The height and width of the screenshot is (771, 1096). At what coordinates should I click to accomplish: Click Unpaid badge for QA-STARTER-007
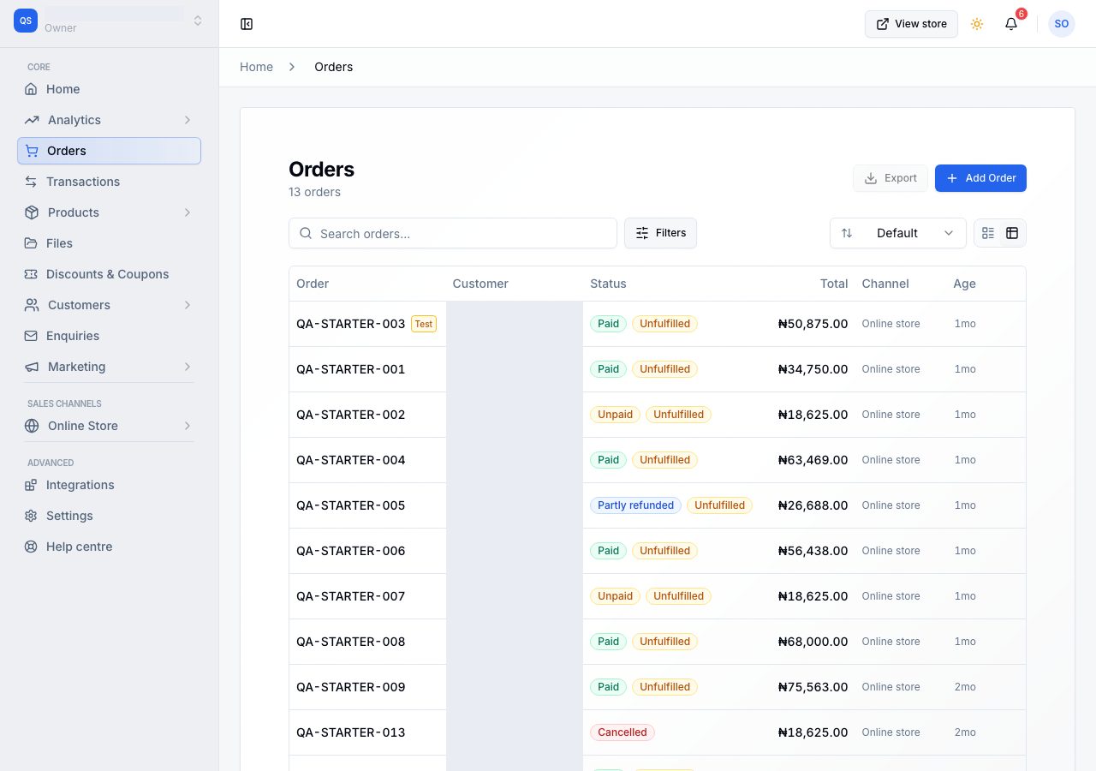click(615, 596)
